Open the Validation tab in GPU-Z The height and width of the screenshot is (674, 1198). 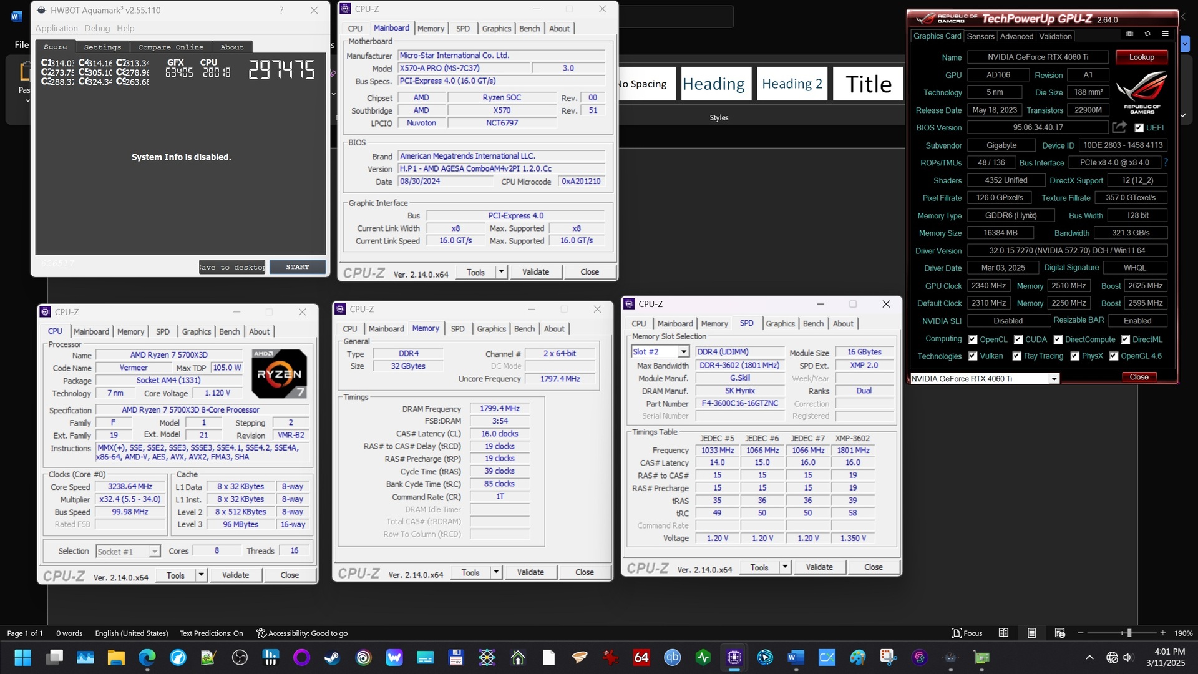click(1055, 36)
